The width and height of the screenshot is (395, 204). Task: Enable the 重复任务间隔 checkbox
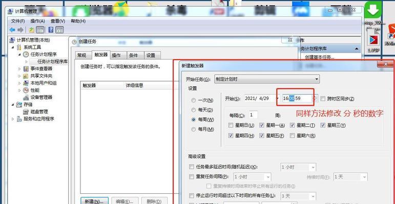point(192,176)
